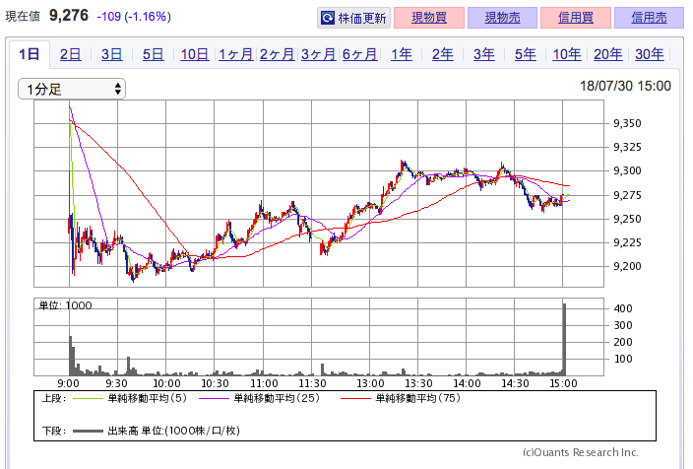Open the 1分足 candle interval dropdown
Image resolution: width=693 pixels, height=469 pixels.
coord(72,89)
